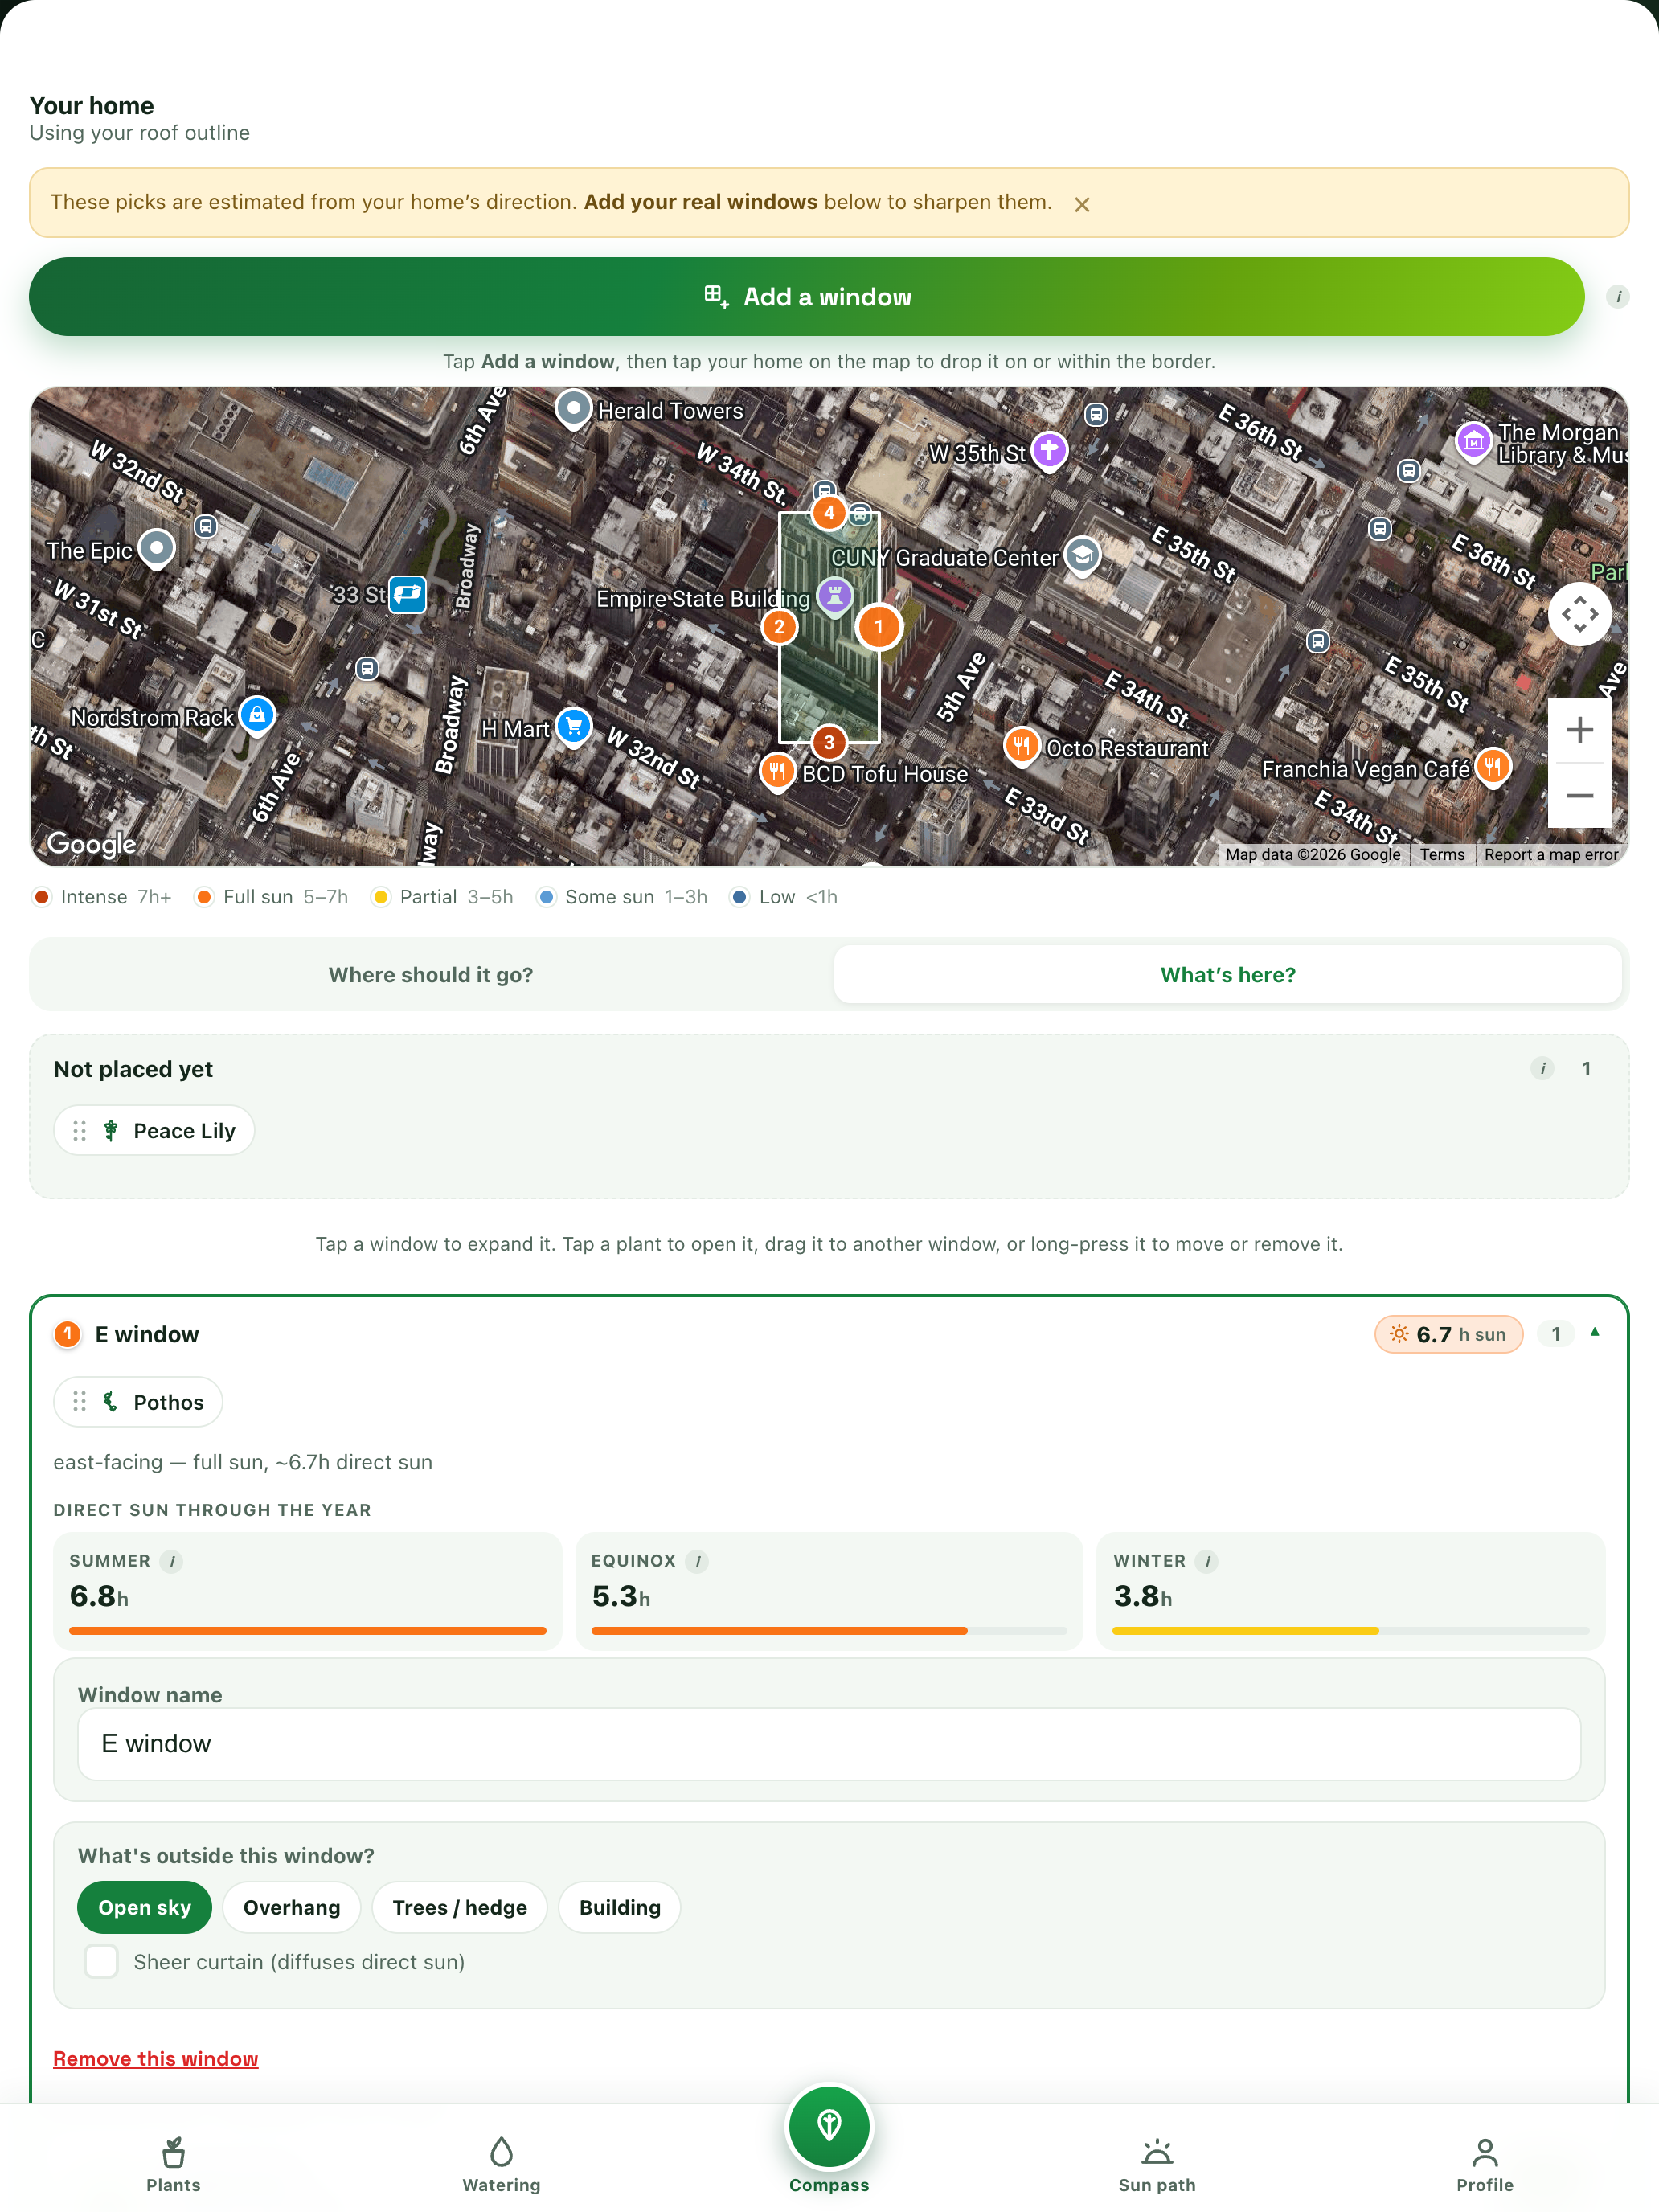Viewport: 1659px width, 2212px height.
Task: Tap the Octo Restaurant pin
Action: 1021,746
